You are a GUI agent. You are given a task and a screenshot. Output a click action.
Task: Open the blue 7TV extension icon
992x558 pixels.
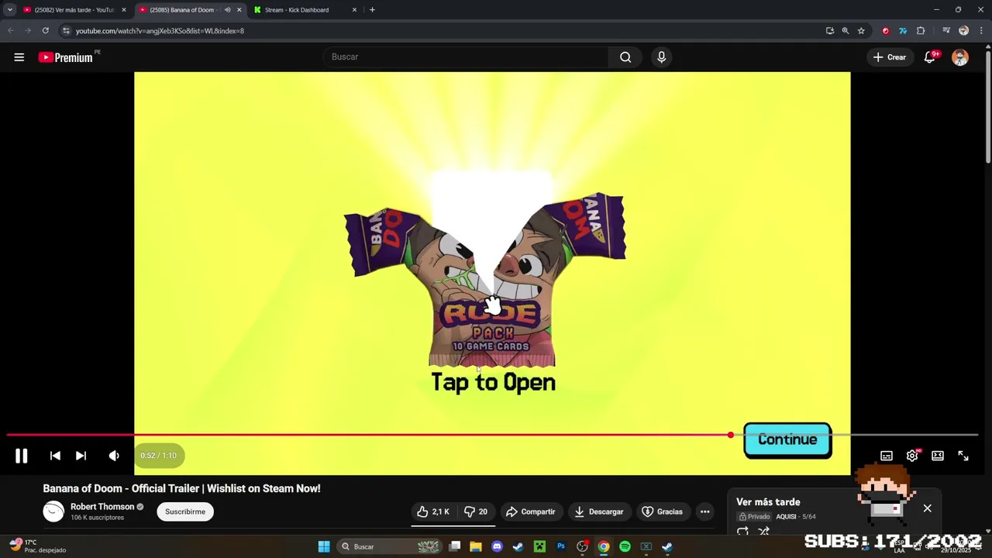pos(903,31)
